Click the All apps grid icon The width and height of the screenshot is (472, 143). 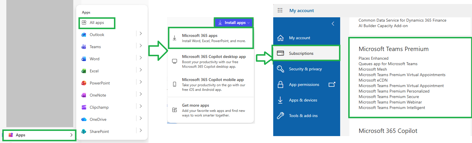click(84, 22)
